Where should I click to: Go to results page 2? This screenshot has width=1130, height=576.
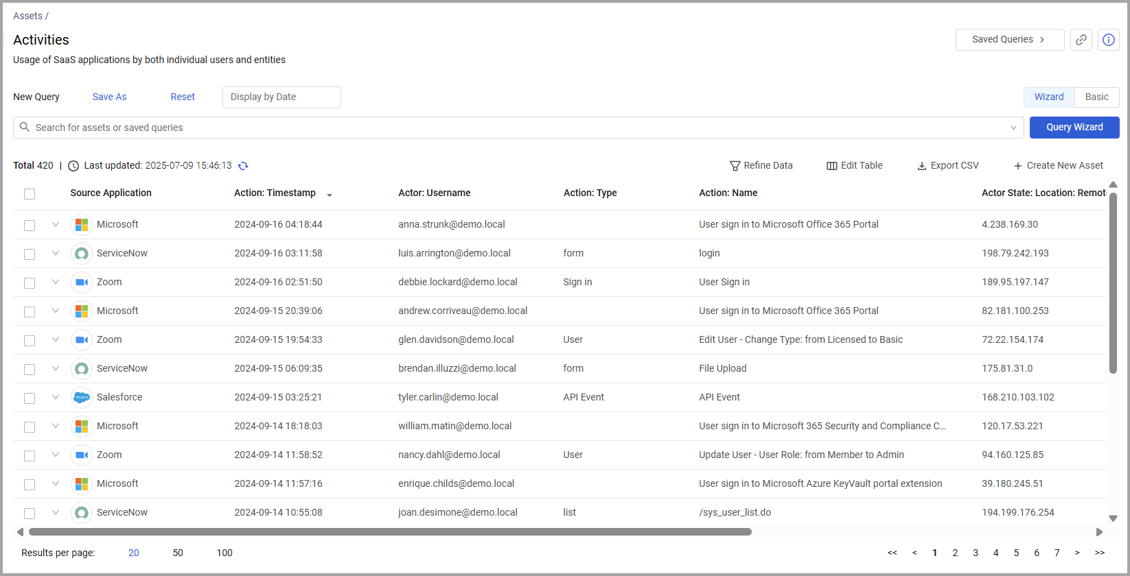click(x=955, y=553)
